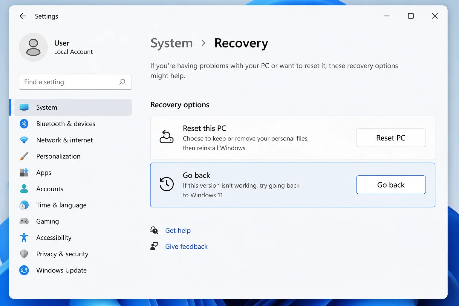Screen dimensions: 459x306
Task: Open Network & internet settings
Action: (73, 140)
